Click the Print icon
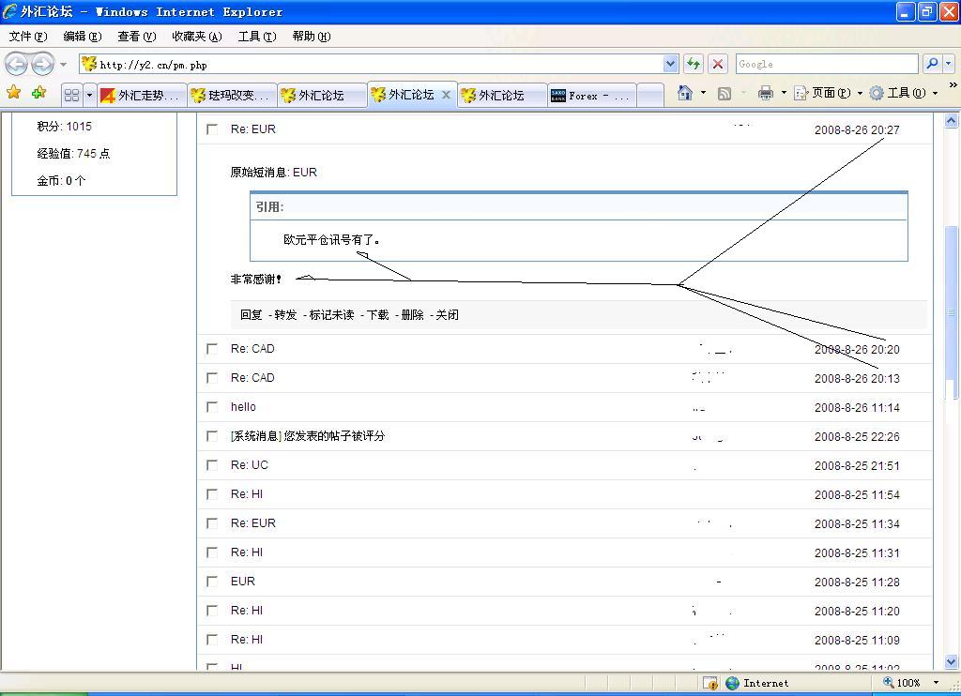Image resolution: width=961 pixels, height=696 pixels. [766, 93]
